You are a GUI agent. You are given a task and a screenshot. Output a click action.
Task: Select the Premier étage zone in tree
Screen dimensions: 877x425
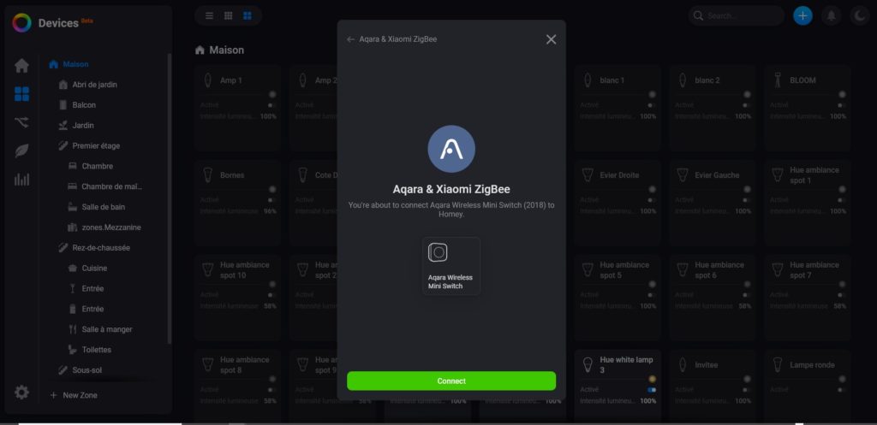click(x=96, y=145)
